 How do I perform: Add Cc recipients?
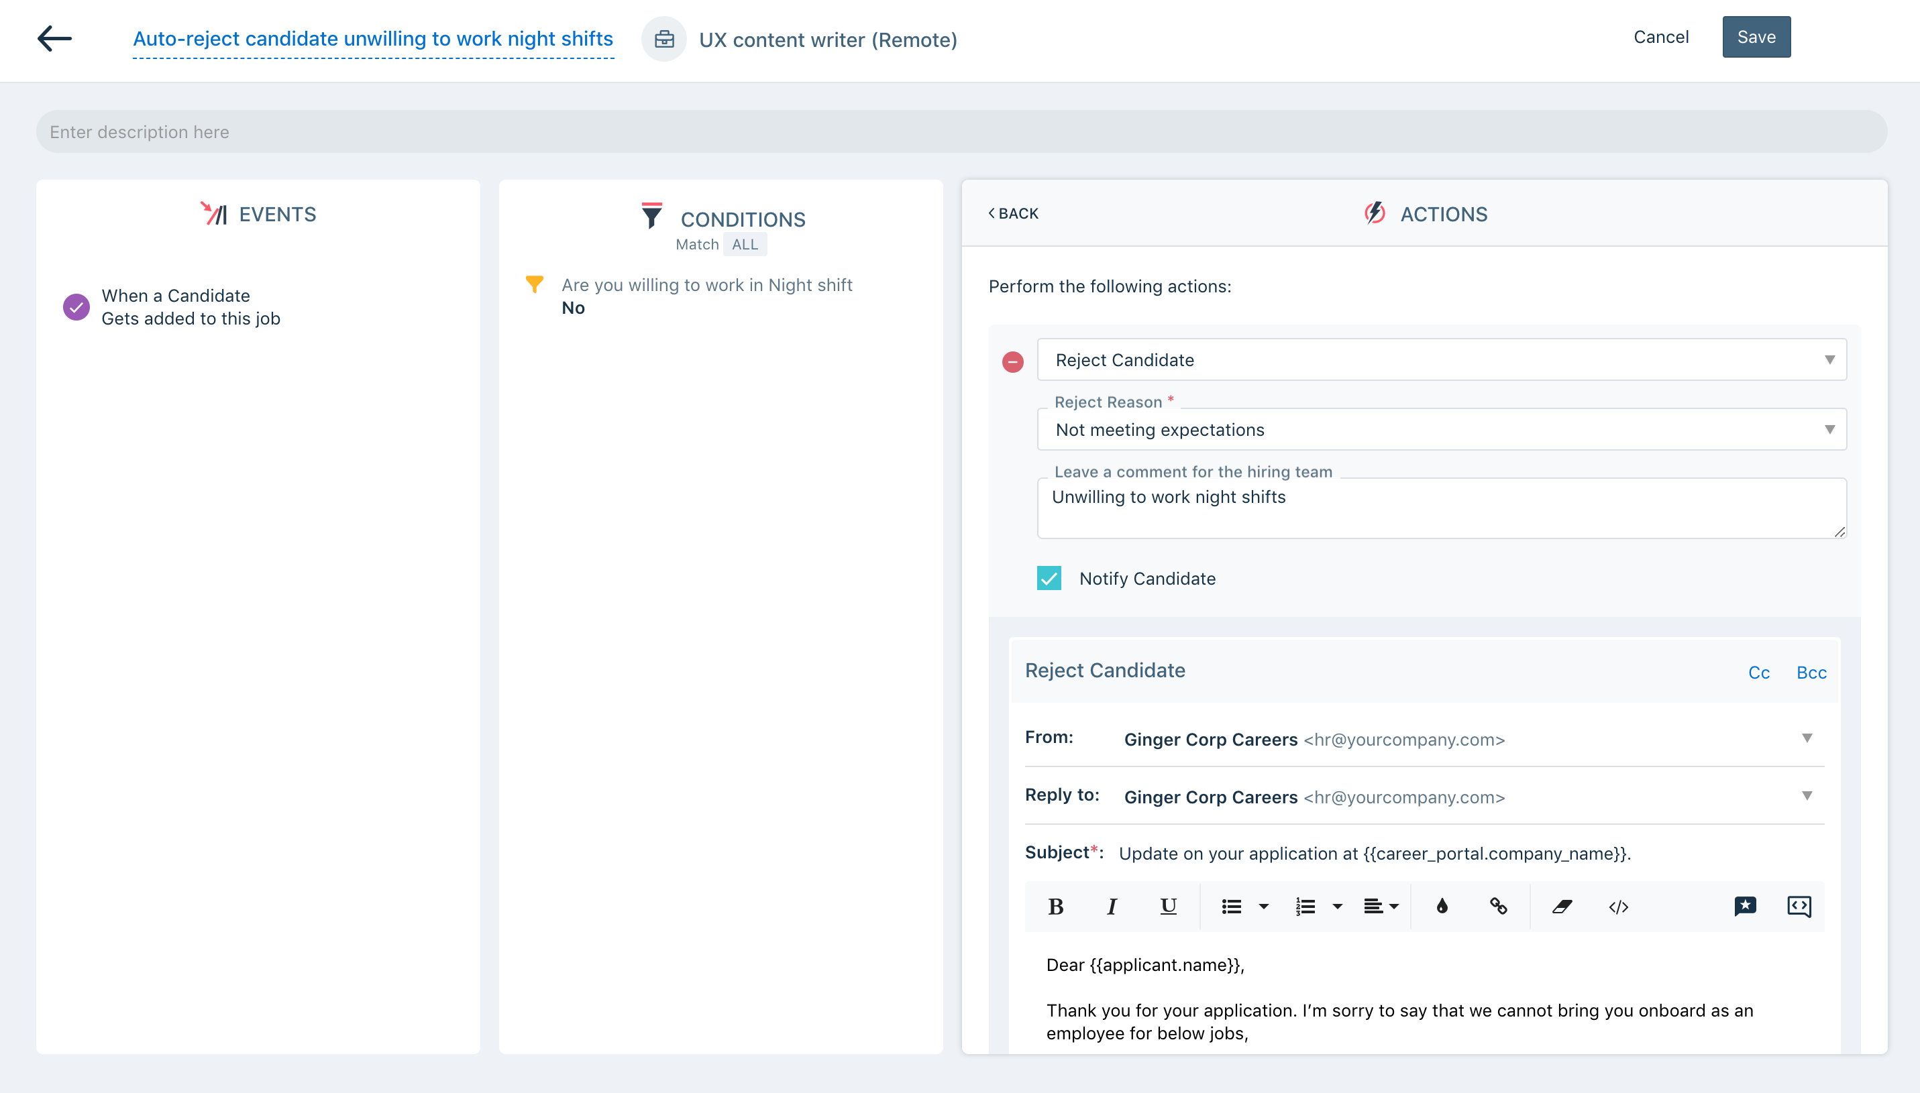[1758, 673]
